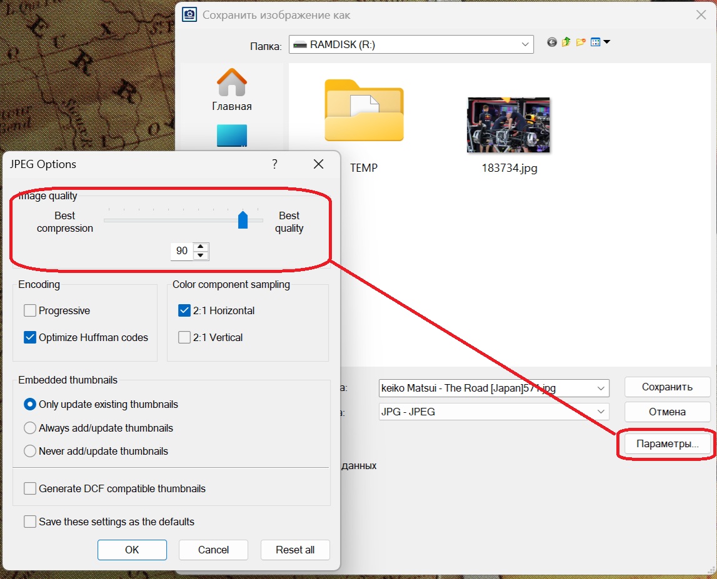717x579 pixels.
Task: Create a new folder
Action: [581, 42]
